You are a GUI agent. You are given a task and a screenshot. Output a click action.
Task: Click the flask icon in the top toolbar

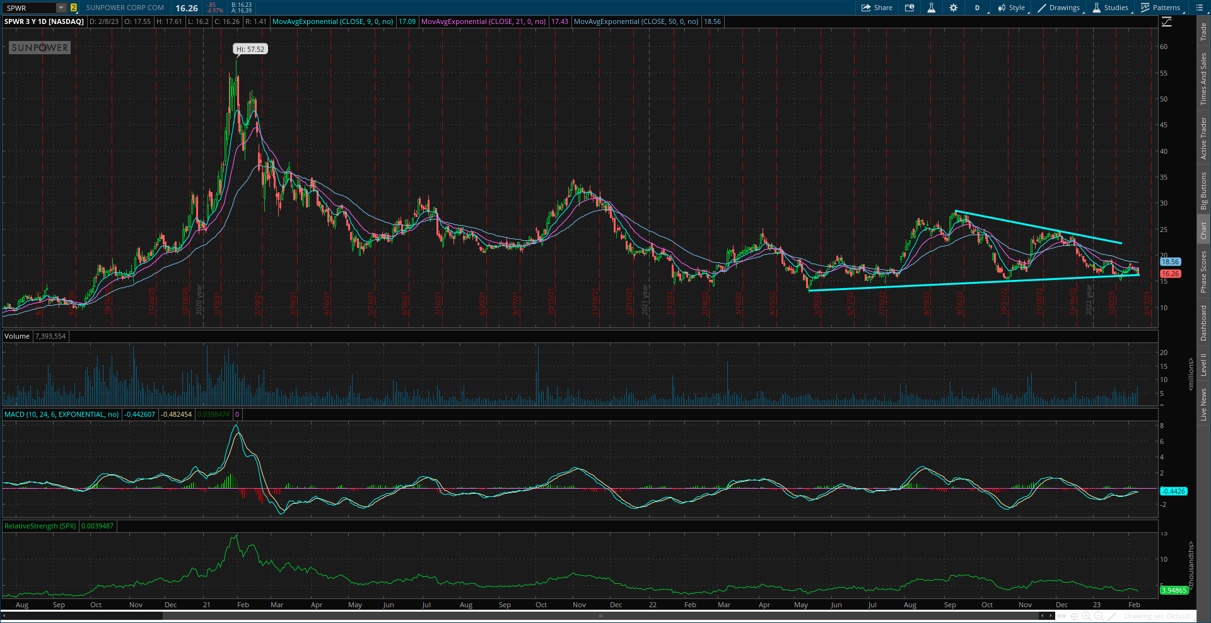click(x=932, y=8)
